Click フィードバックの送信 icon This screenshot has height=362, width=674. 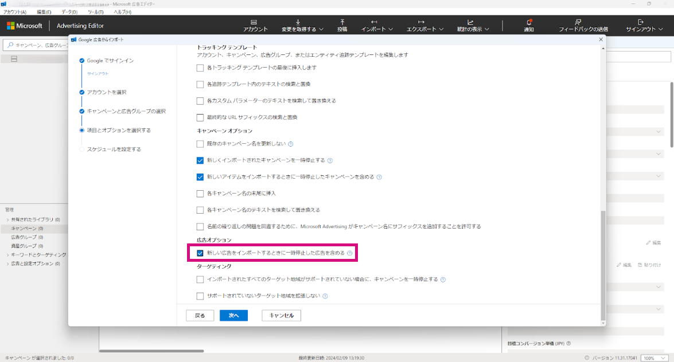pyautogui.click(x=578, y=22)
